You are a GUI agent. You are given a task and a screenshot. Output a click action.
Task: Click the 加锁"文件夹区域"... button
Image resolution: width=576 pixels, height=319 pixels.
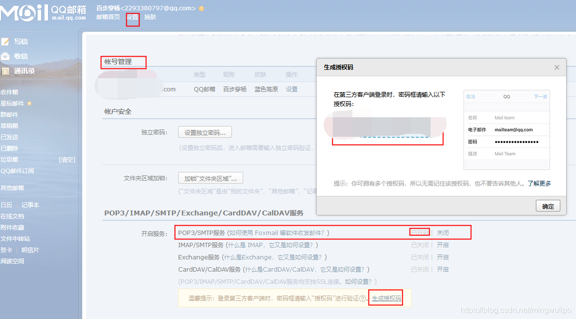click(210, 178)
